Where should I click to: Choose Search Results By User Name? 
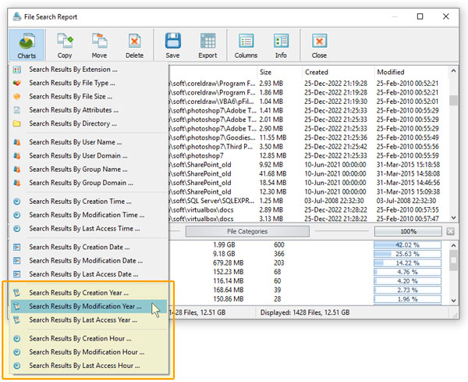[x=89, y=142]
